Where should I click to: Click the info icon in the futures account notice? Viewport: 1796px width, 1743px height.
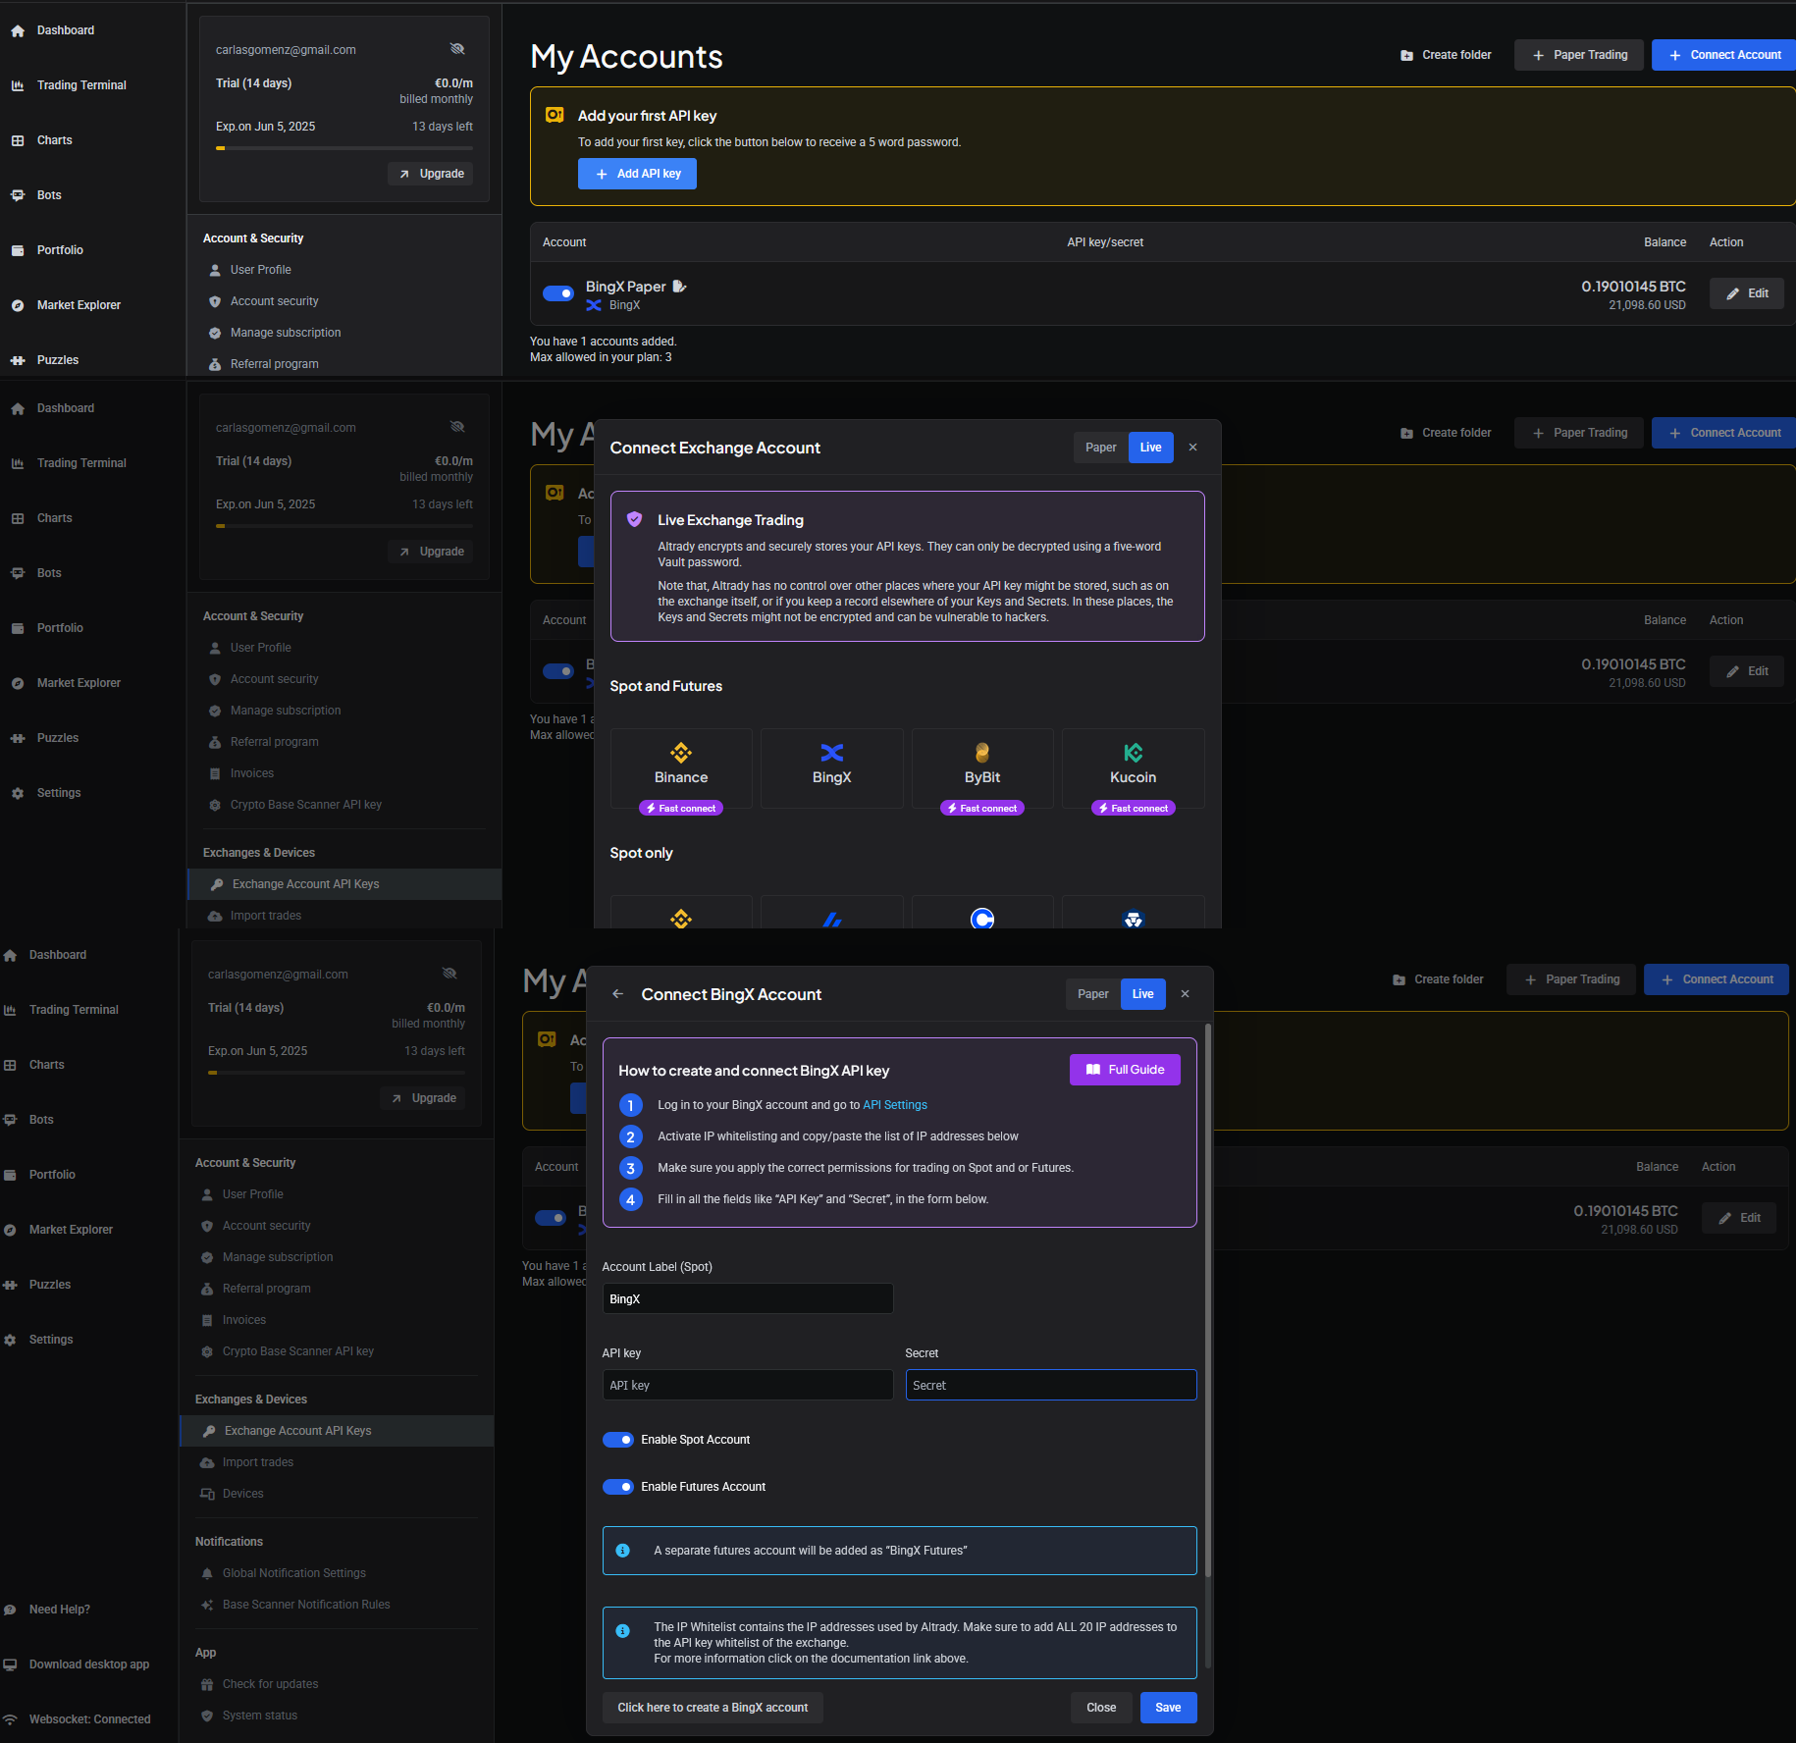(x=622, y=1551)
